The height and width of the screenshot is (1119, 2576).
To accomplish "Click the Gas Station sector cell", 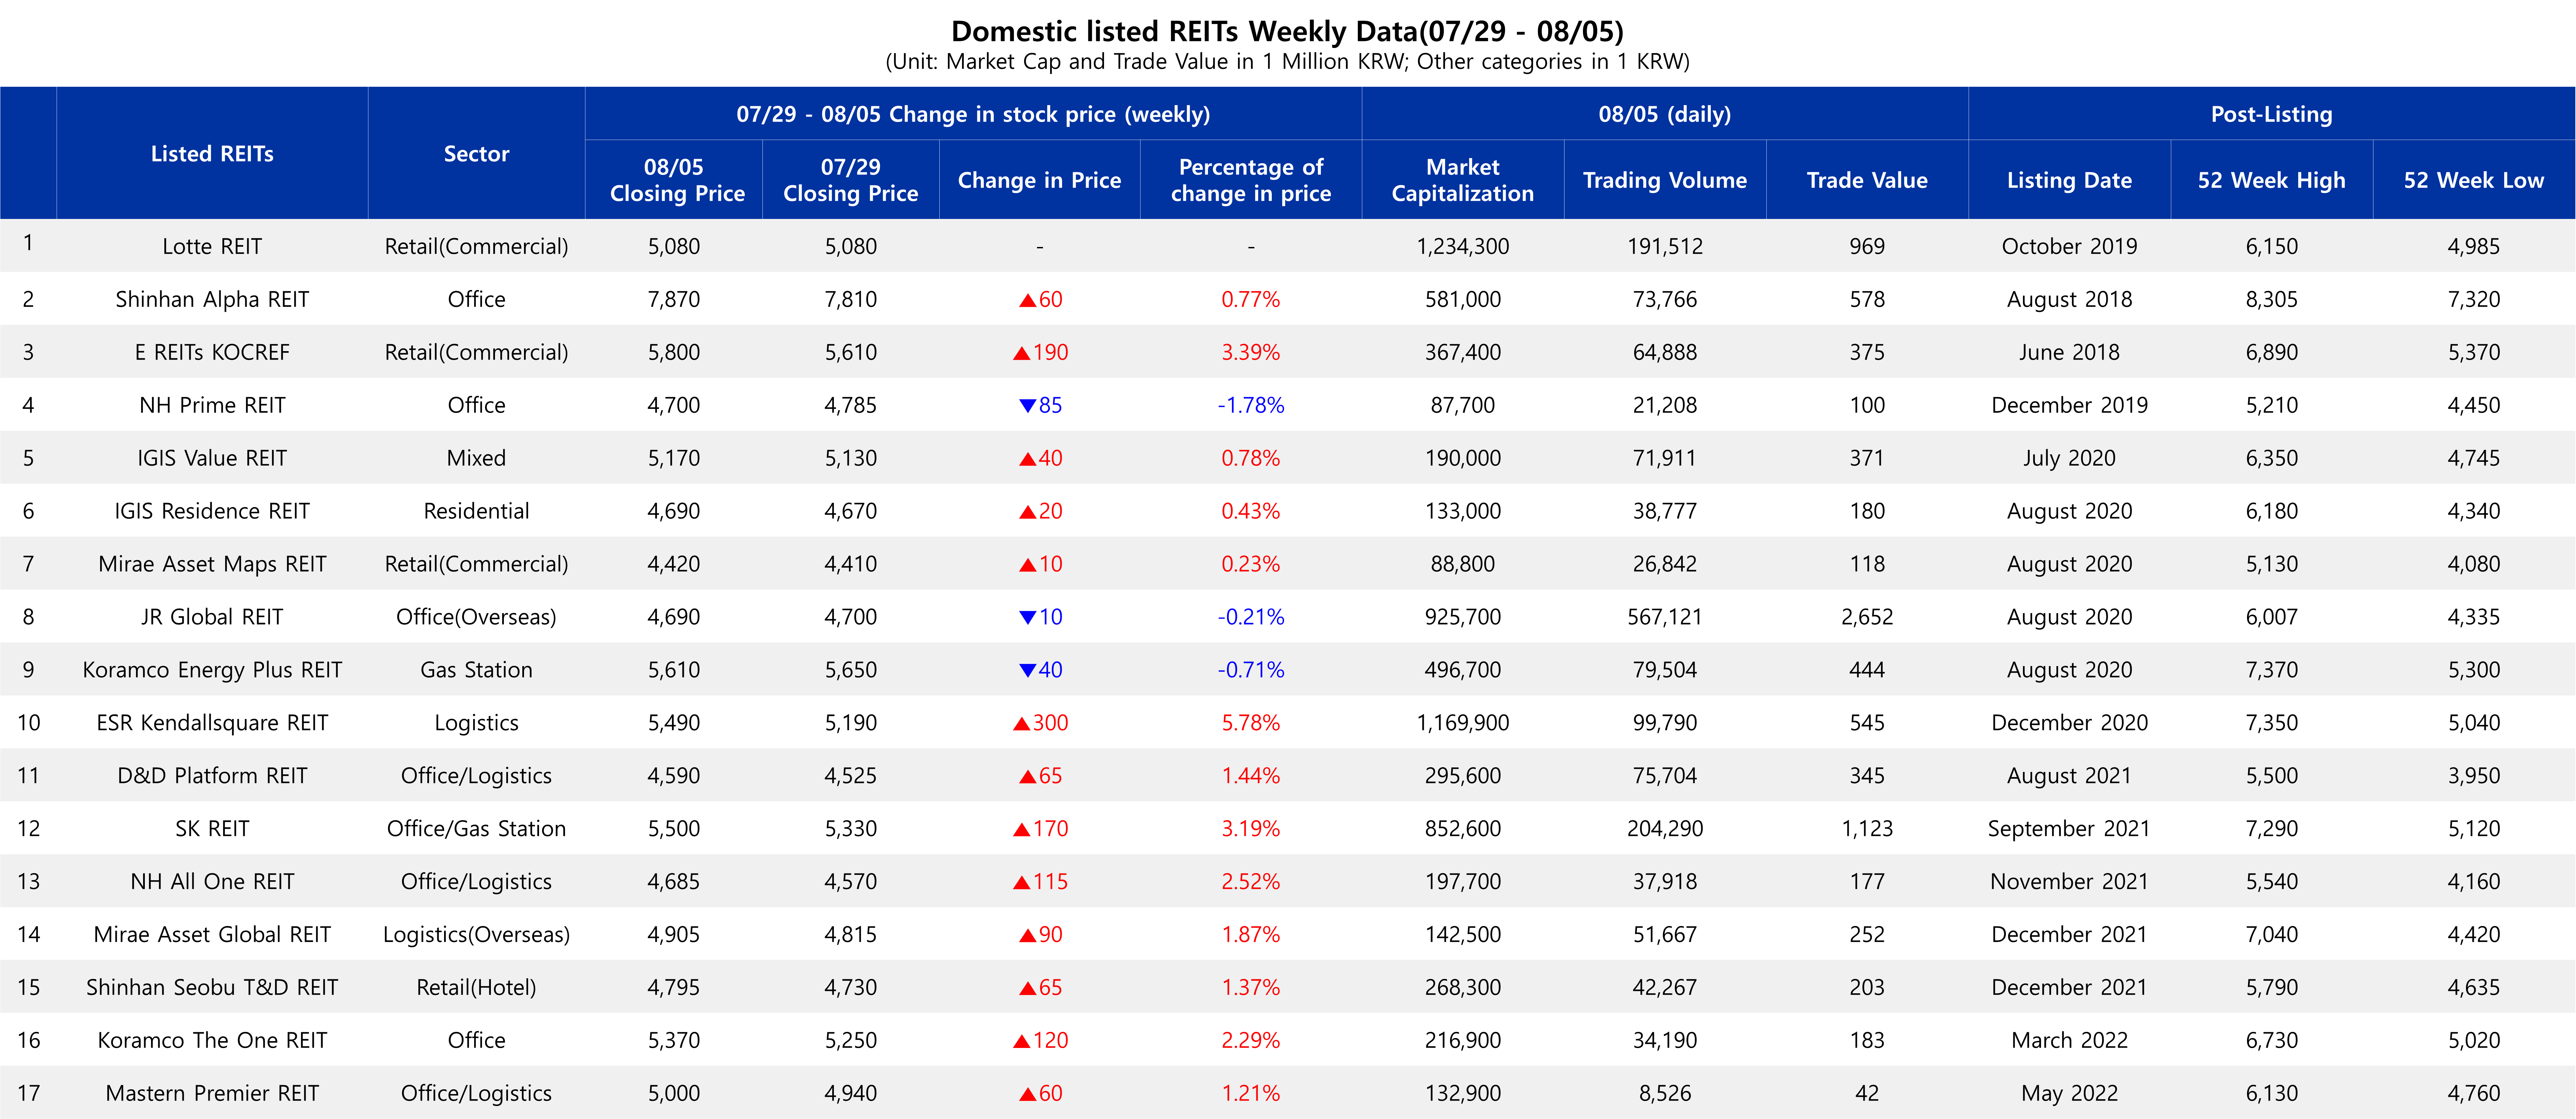I will (x=476, y=670).
